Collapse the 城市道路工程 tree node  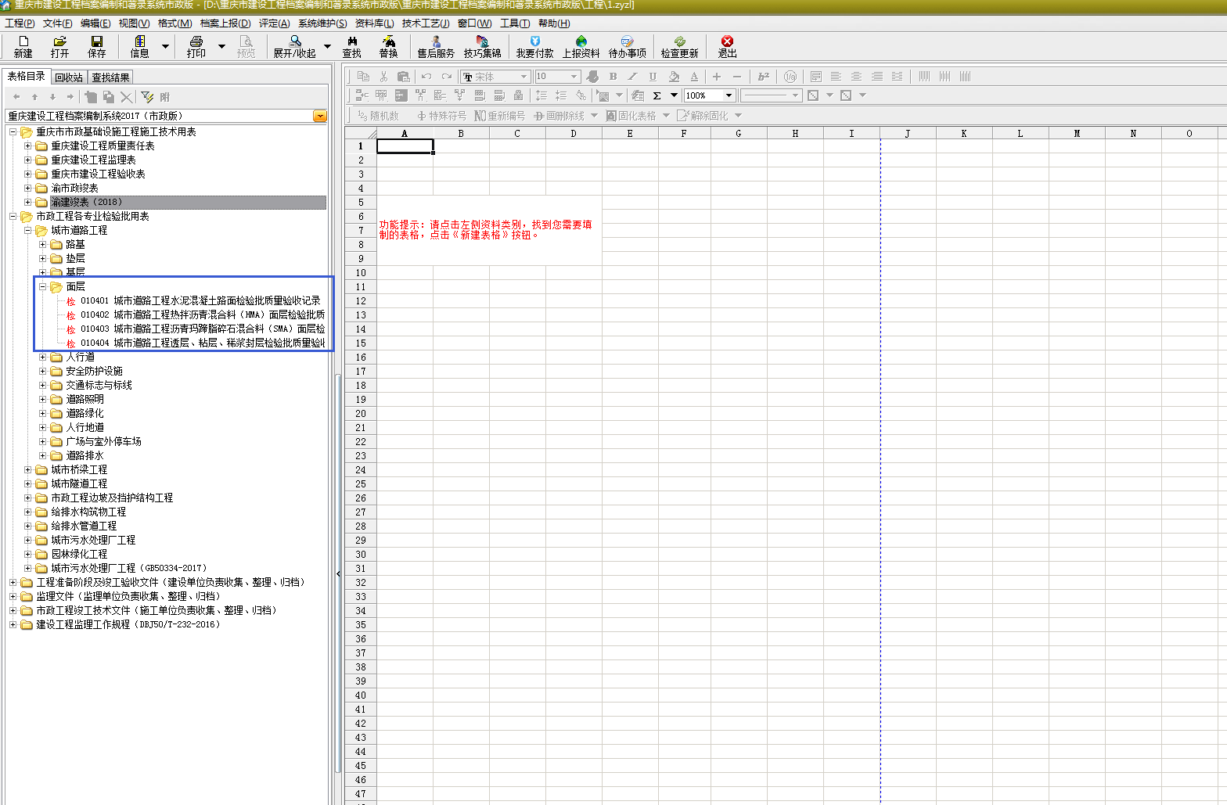pyautogui.click(x=28, y=230)
